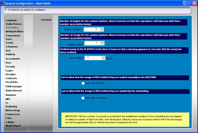Click into the Warn emitted input field
Viewport: 198px width, 133px height.
click(93, 58)
